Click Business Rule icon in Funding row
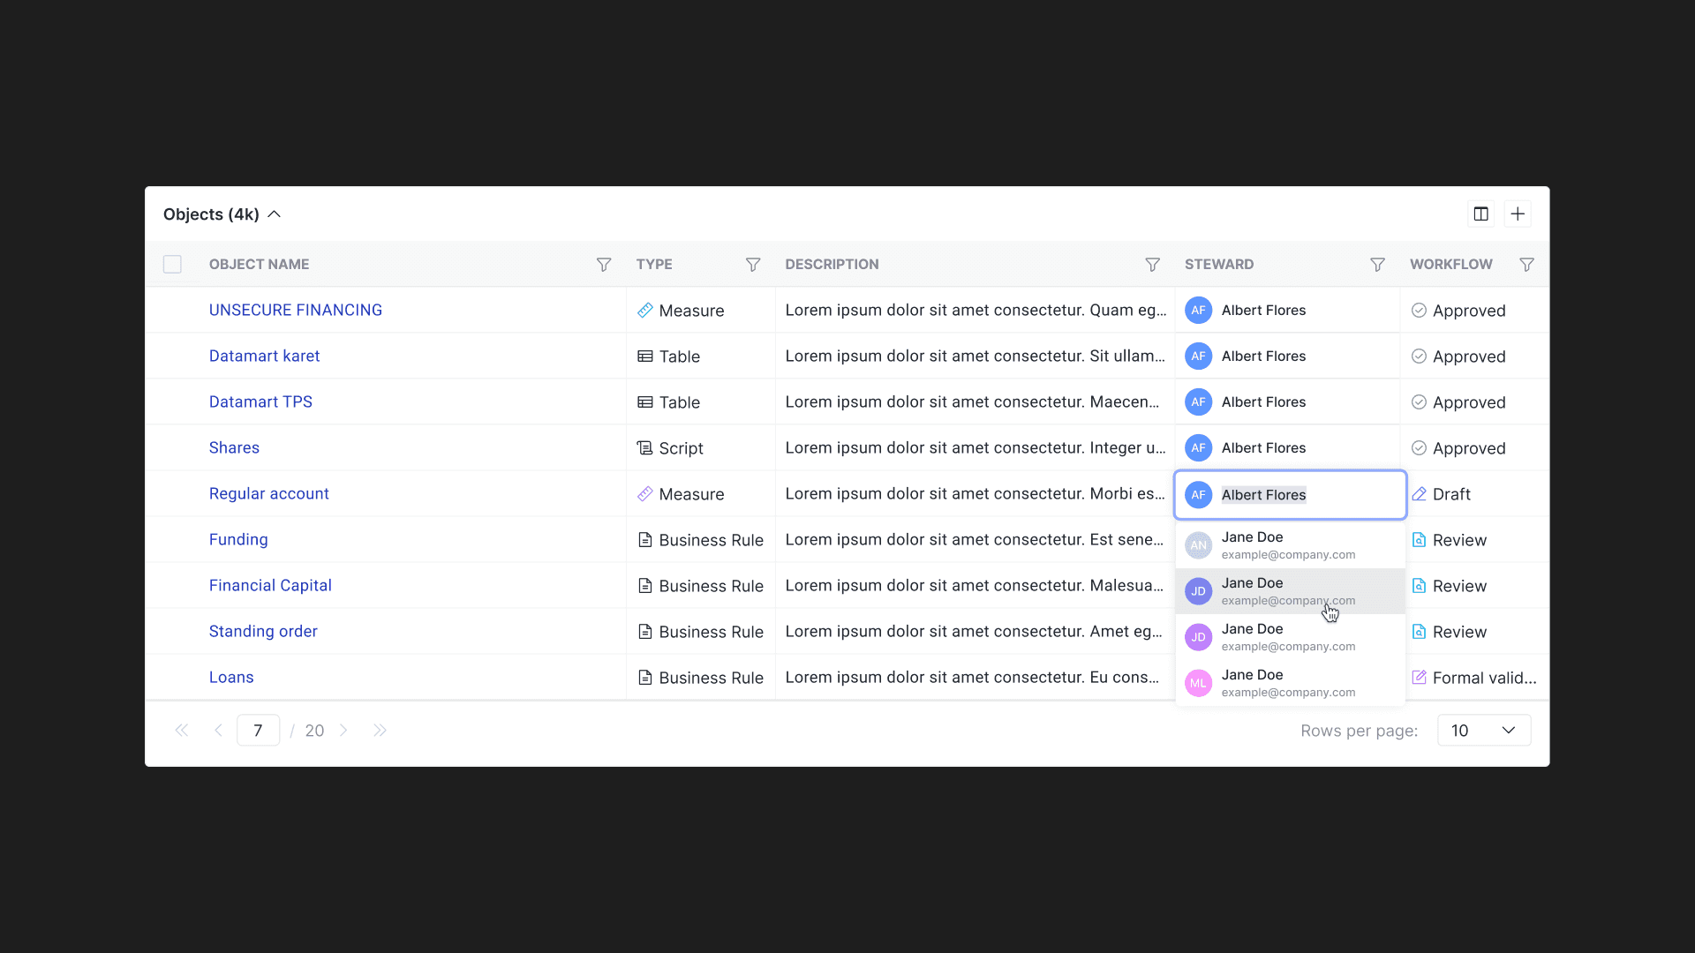Viewport: 1695px width, 953px height. [x=645, y=540]
